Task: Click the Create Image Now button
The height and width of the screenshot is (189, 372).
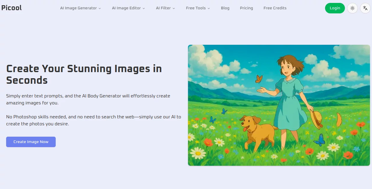Action: 31,142
